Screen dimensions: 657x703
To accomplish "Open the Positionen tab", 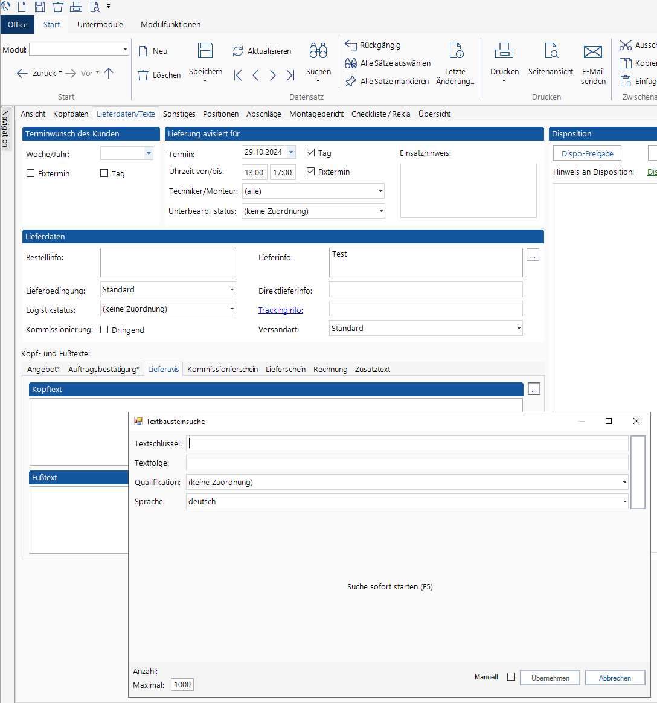I will pyautogui.click(x=220, y=114).
